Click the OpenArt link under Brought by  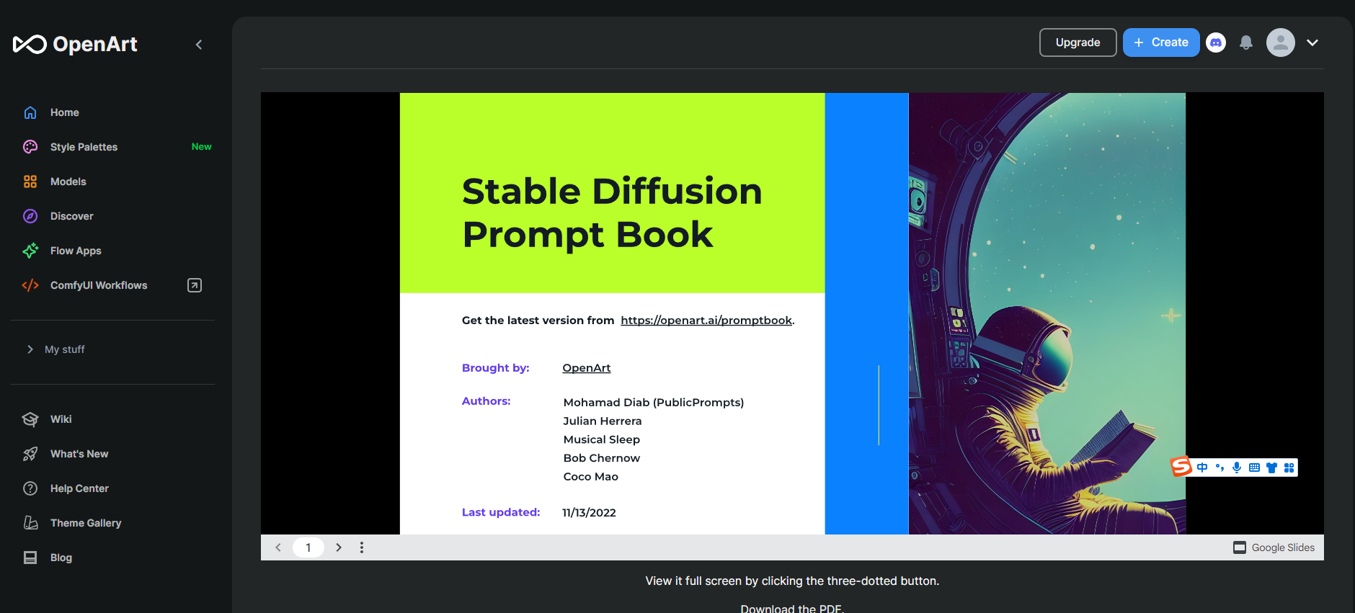[587, 368]
